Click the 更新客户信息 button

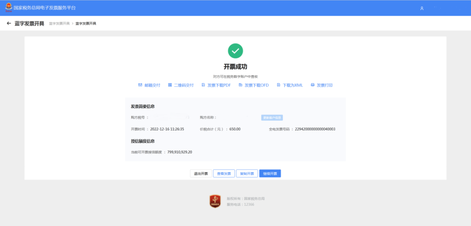click(272, 118)
